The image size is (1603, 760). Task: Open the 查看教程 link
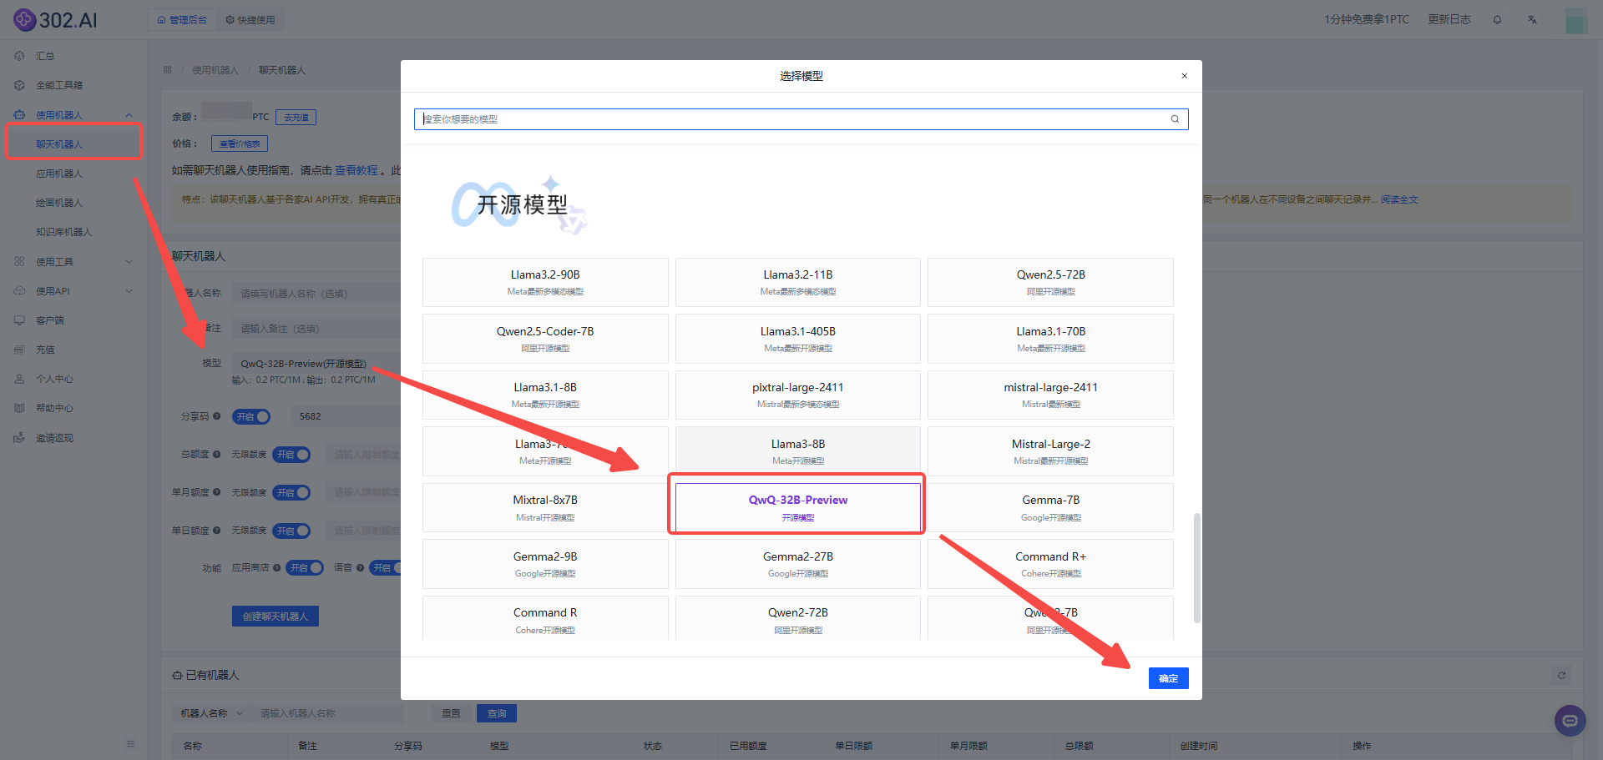(x=357, y=170)
